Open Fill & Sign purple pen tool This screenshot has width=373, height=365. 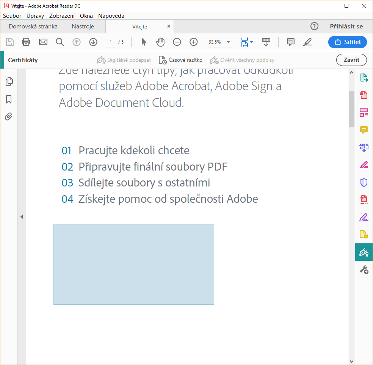[364, 217]
